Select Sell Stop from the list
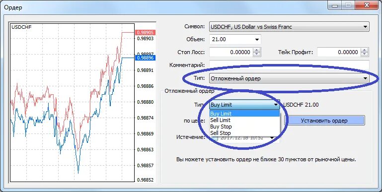This screenshot has height=192, width=382. point(244,133)
